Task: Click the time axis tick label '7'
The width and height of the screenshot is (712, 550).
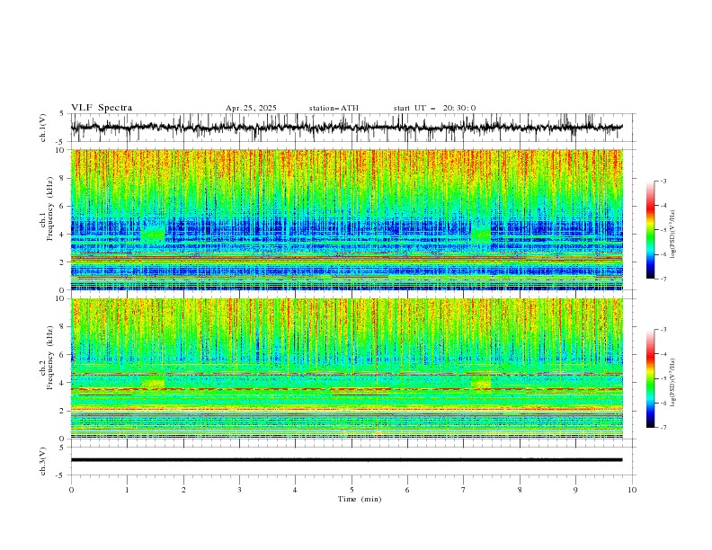Action: (464, 490)
